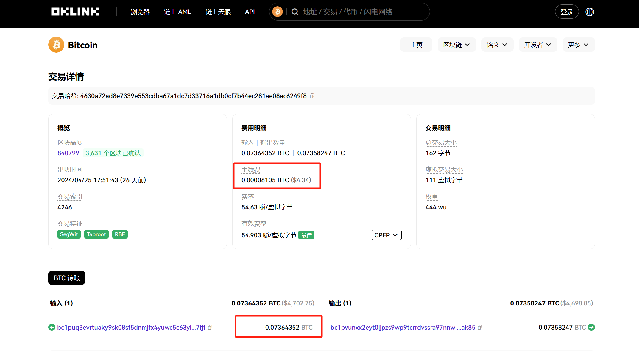
Task: Click the green output arrow icon
Action: point(591,327)
